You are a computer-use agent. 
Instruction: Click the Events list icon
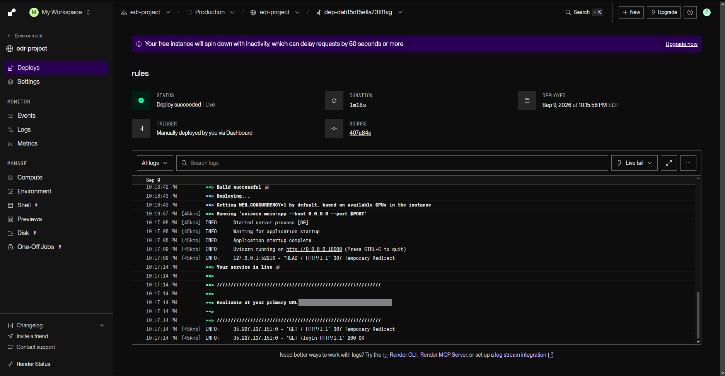pyautogui.click(x=10, y=116)
